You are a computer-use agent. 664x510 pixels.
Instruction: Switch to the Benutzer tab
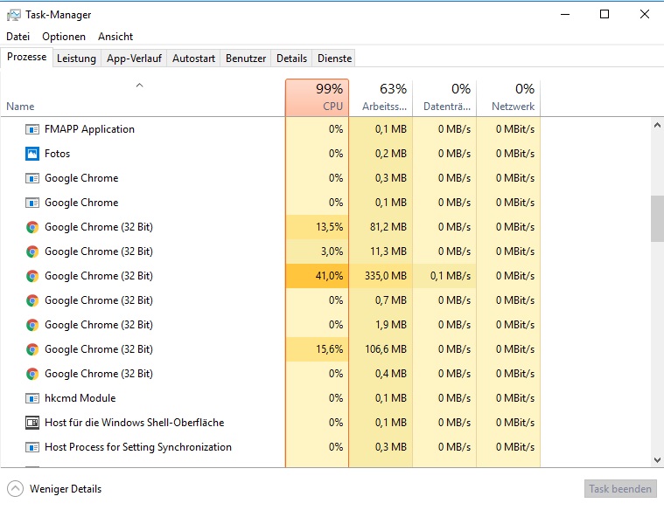(246, 59)
